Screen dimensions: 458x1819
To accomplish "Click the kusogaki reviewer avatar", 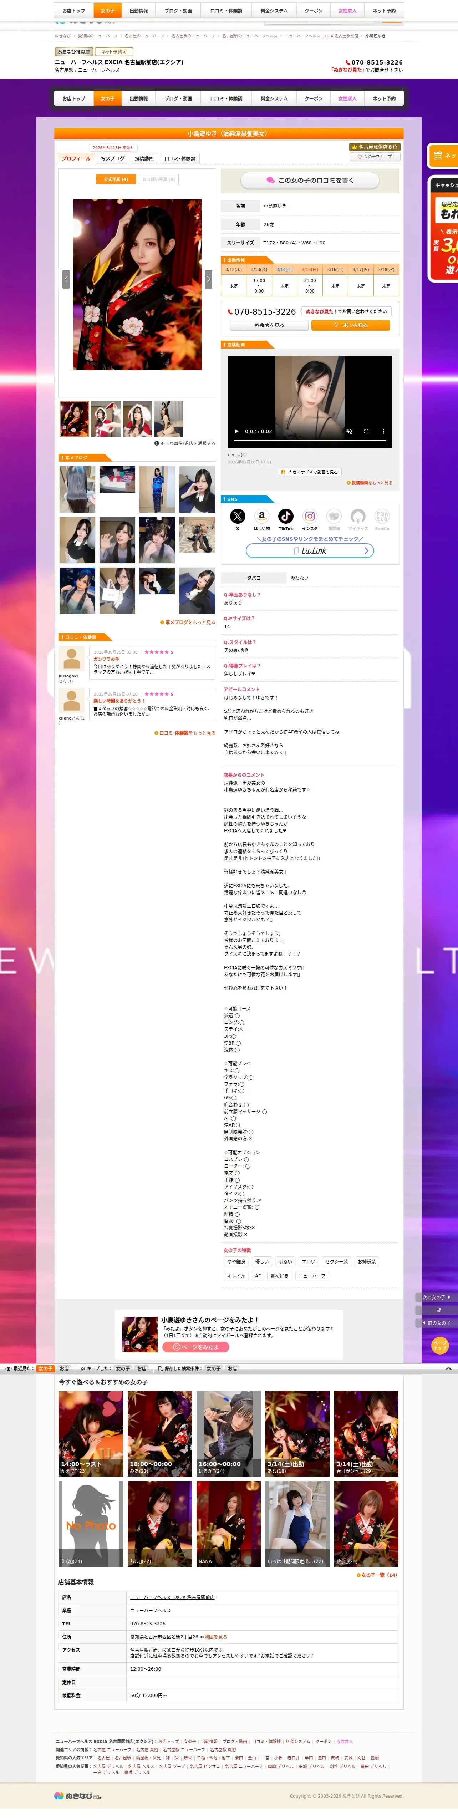I will pyautogui.click(x=71, y=659).
